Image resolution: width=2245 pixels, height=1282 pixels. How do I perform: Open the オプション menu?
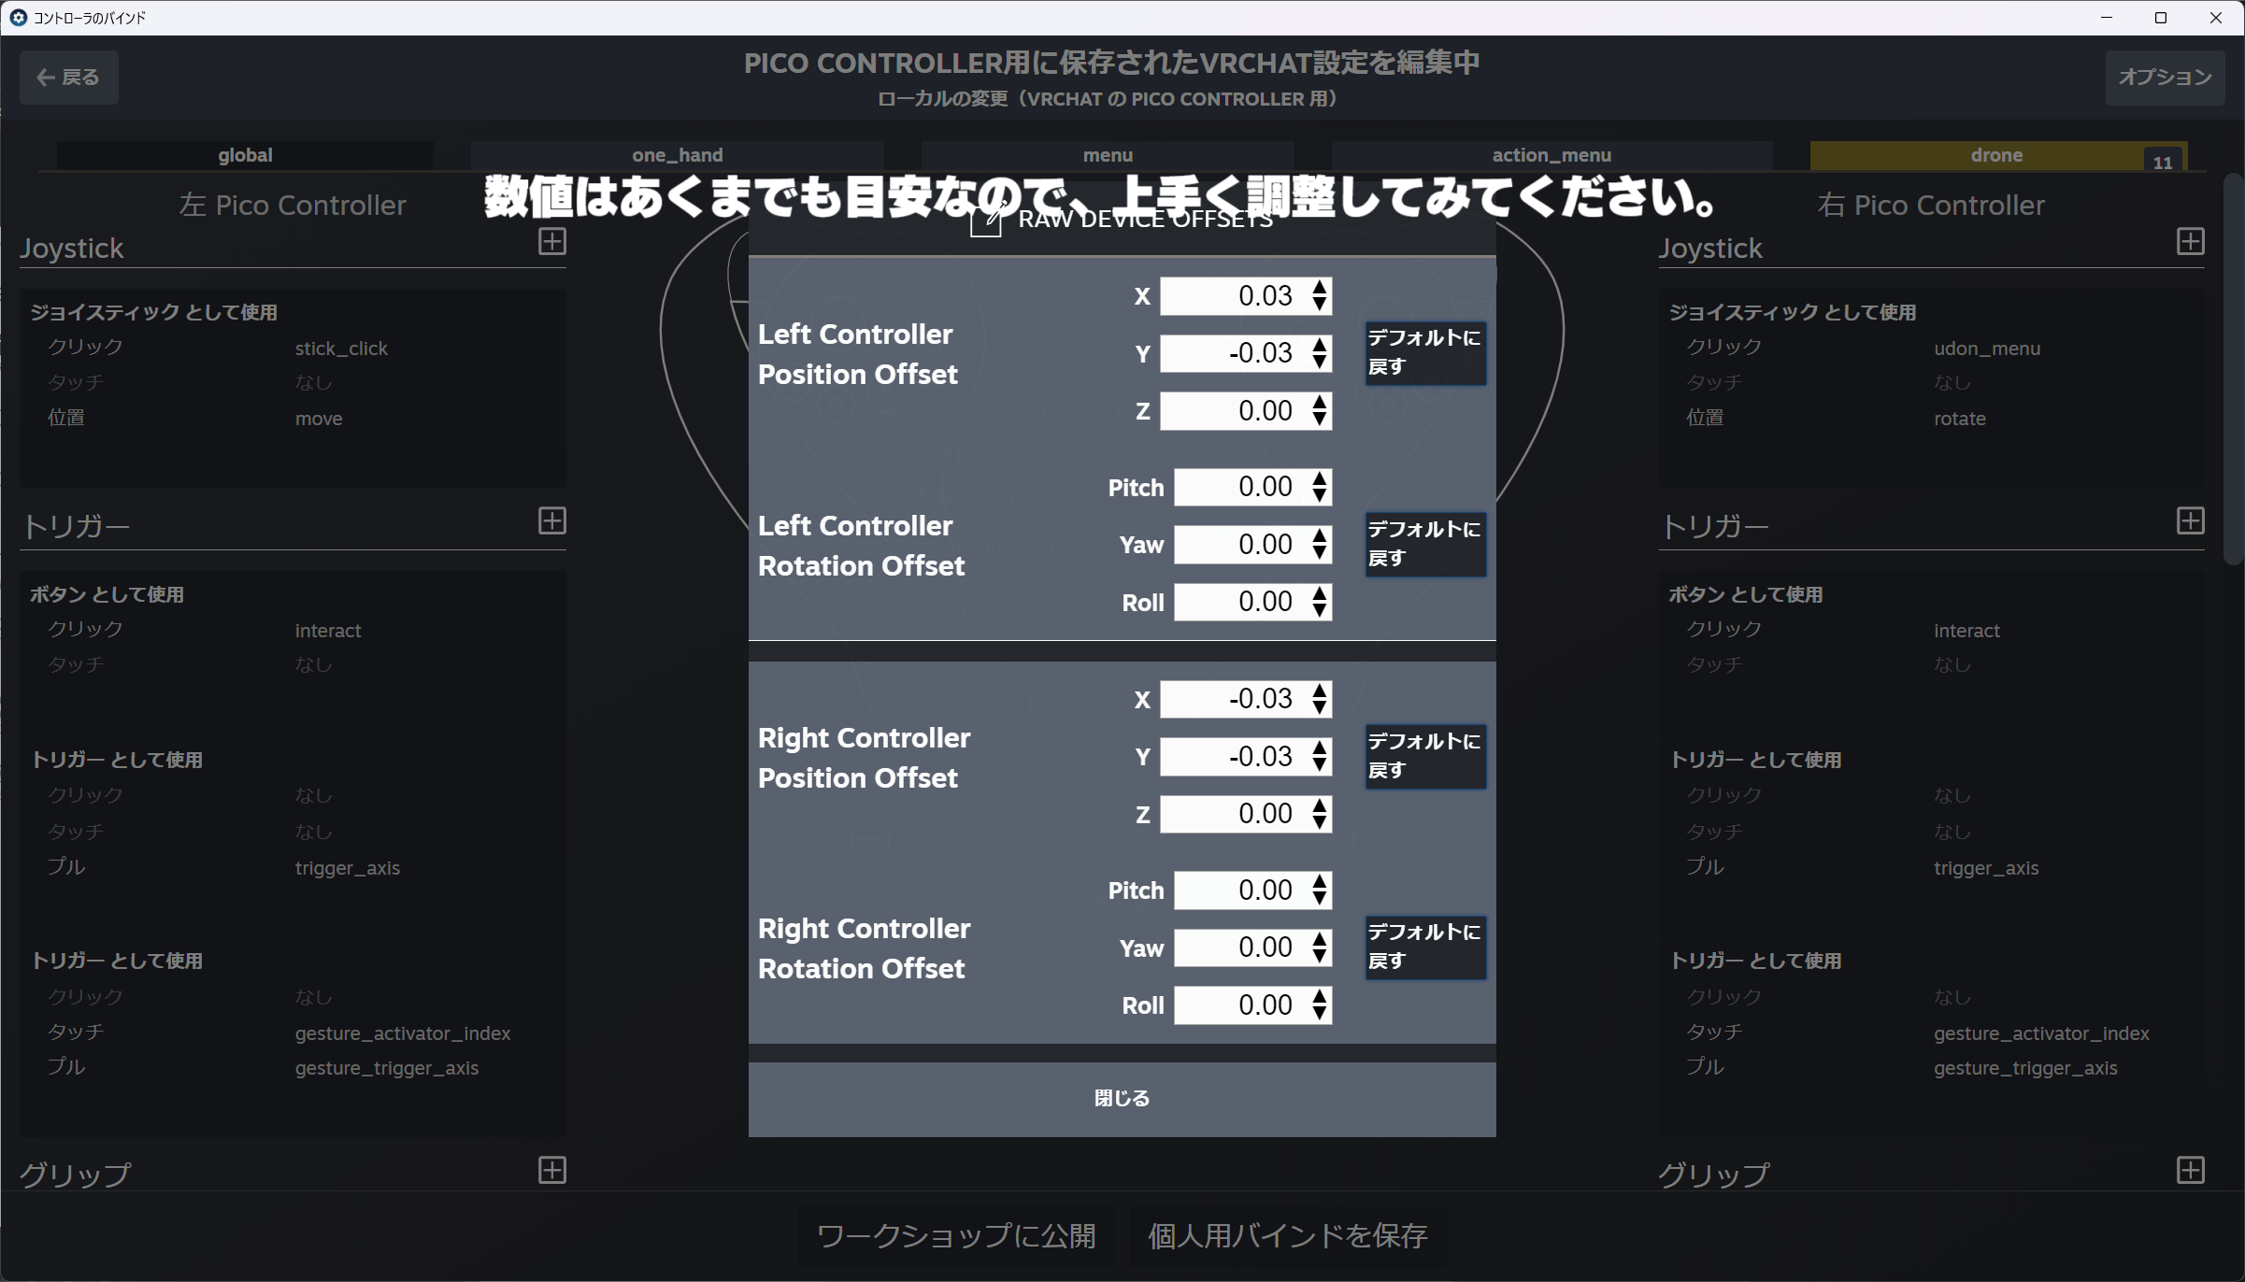tap(2164, 78)
